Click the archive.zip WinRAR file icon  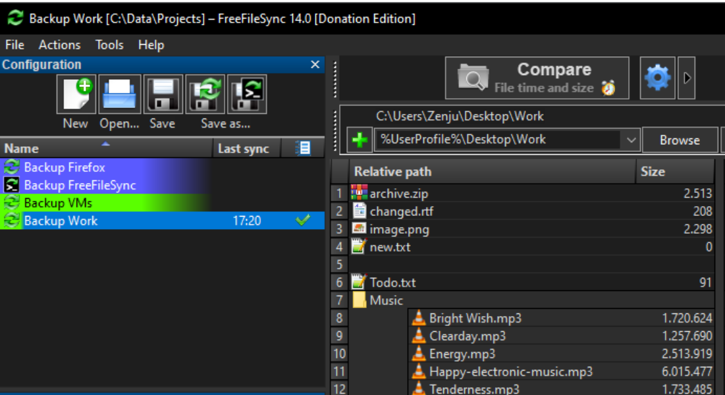pos(360,194)
